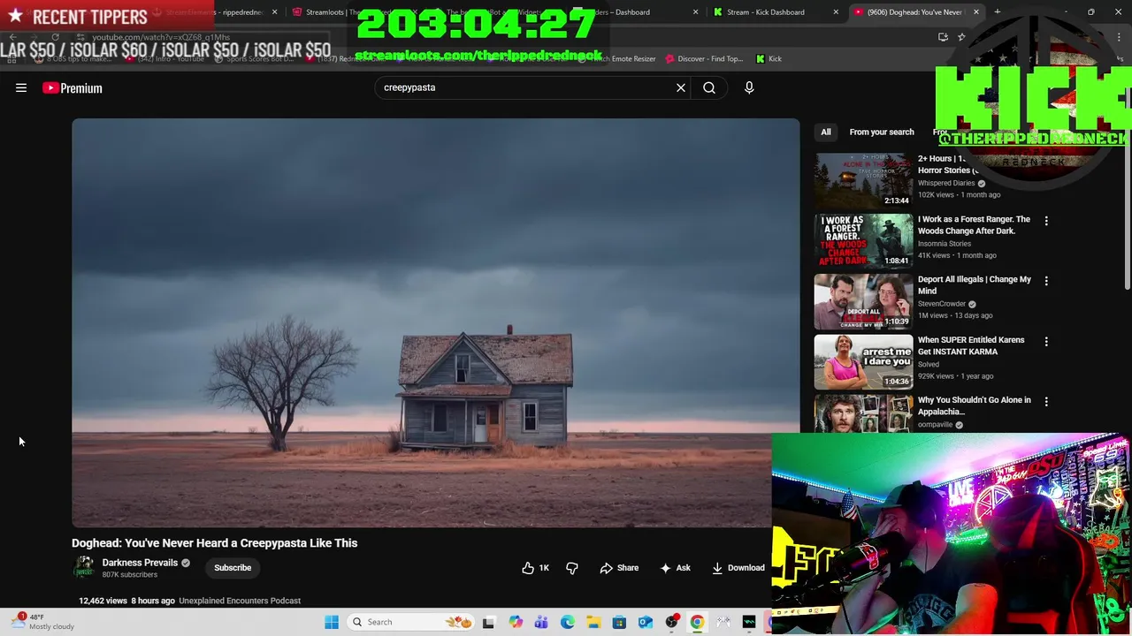Subscribe to Darkness Prevails
Viewport: 1132px width, 636px height.
click(x=233, y=568)
